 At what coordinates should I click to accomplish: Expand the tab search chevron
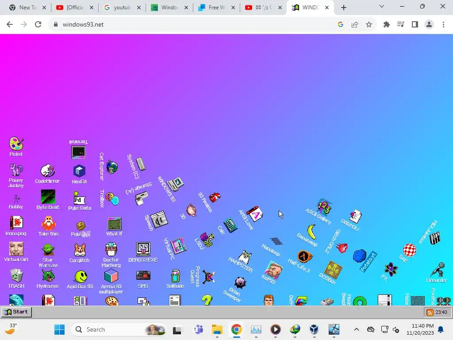[x=382, y=6]
